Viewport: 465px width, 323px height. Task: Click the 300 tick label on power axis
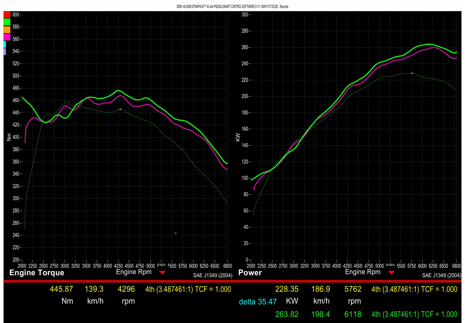point(245,15)
